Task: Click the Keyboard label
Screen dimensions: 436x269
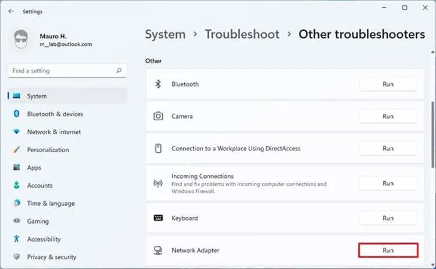Action: tap(185, 218)
